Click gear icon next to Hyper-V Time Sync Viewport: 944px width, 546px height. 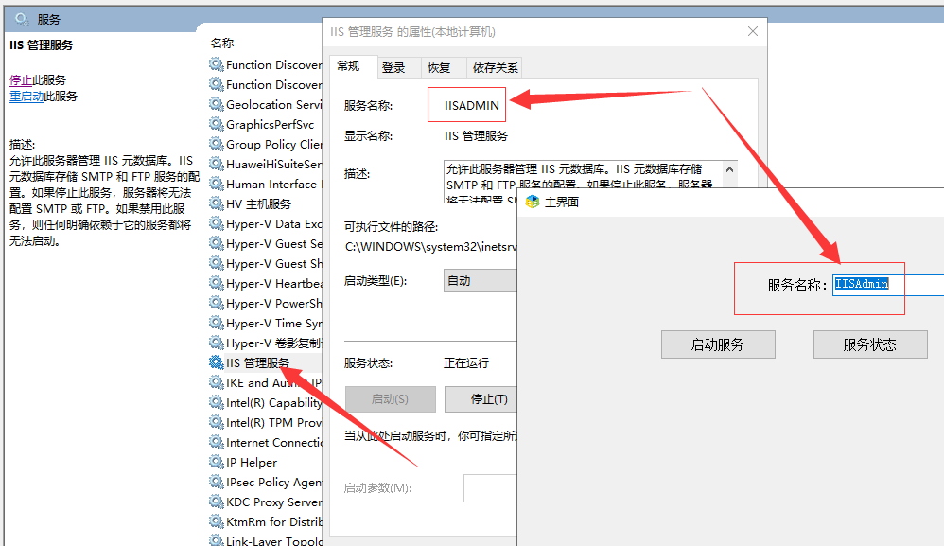tap(216, 323)
